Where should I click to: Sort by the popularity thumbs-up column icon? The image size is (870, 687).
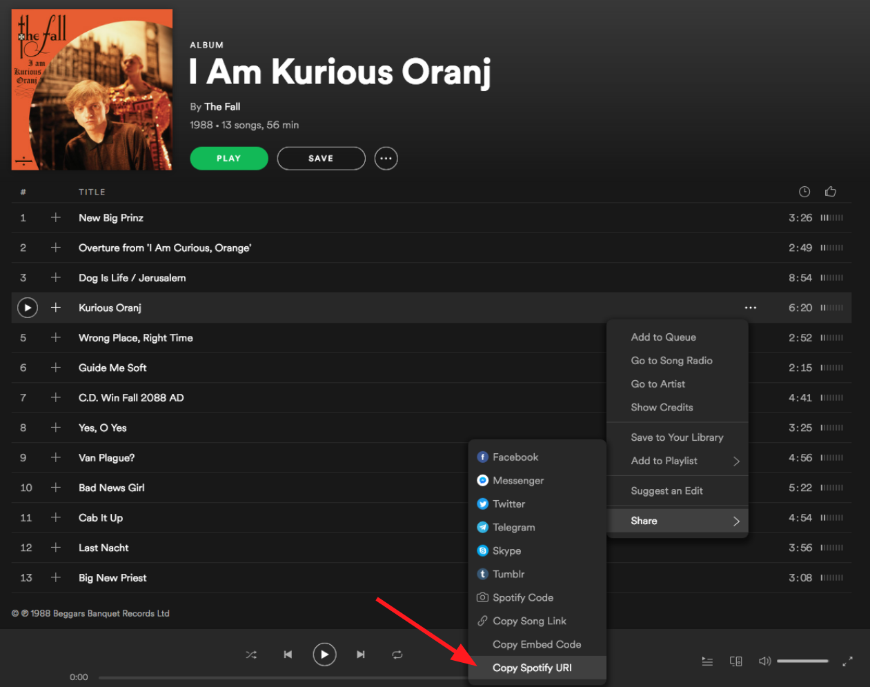[x=831, y=192]
